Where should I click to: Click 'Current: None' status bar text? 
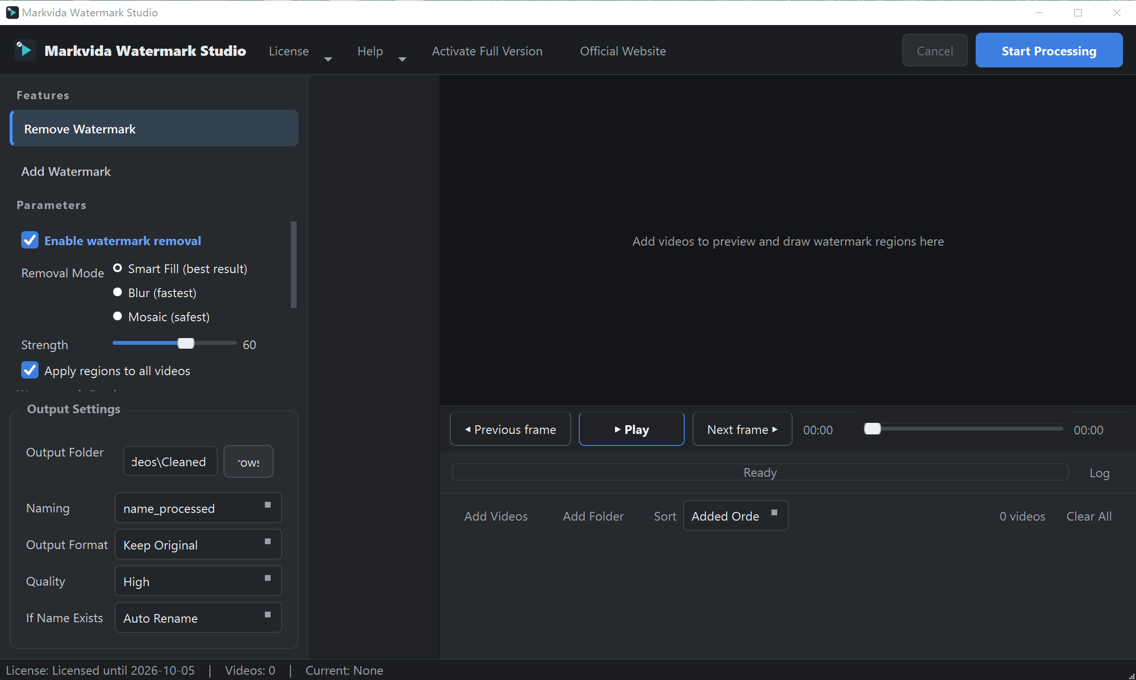(344, 670)
